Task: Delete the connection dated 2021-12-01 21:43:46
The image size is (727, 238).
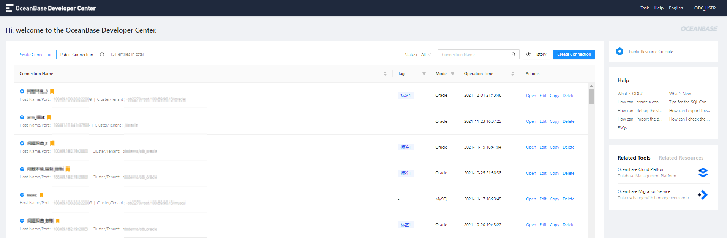Action: point(569,96)
